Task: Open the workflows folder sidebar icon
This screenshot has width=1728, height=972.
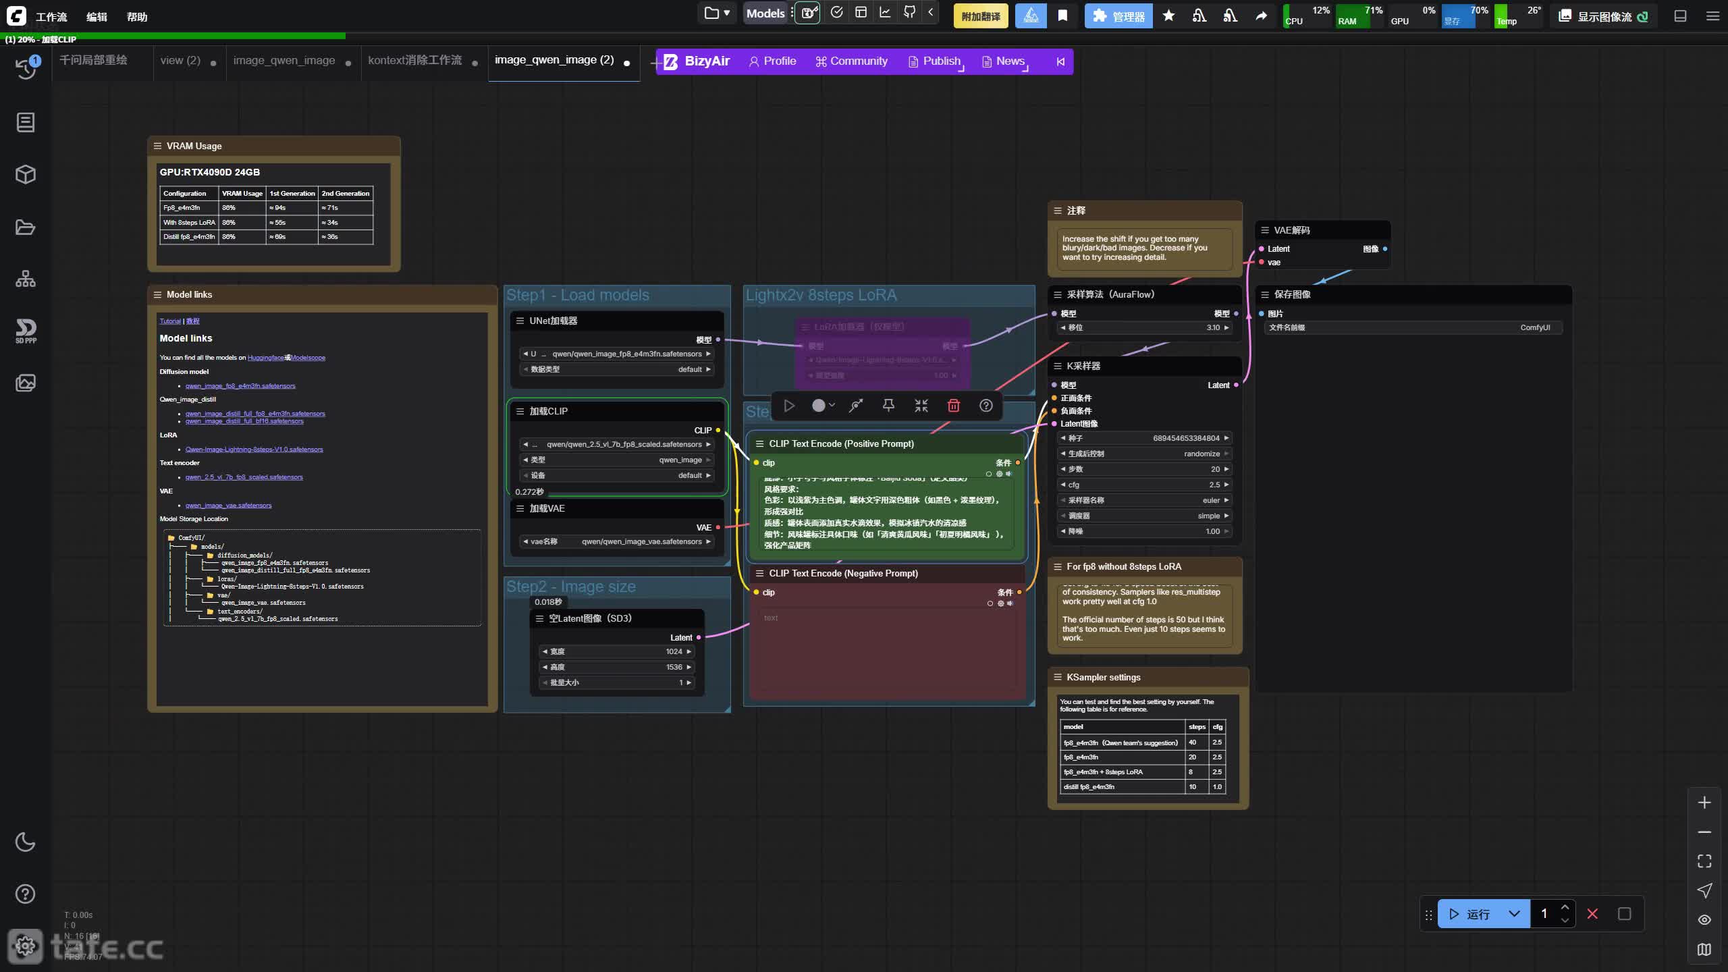Action: (x=26, y=227)
